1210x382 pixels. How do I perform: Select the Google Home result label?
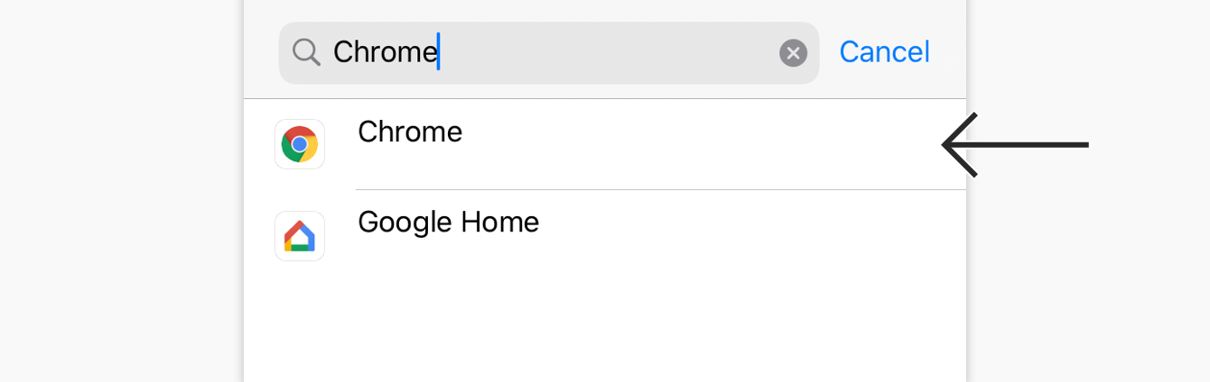click(x=448, y=222)
